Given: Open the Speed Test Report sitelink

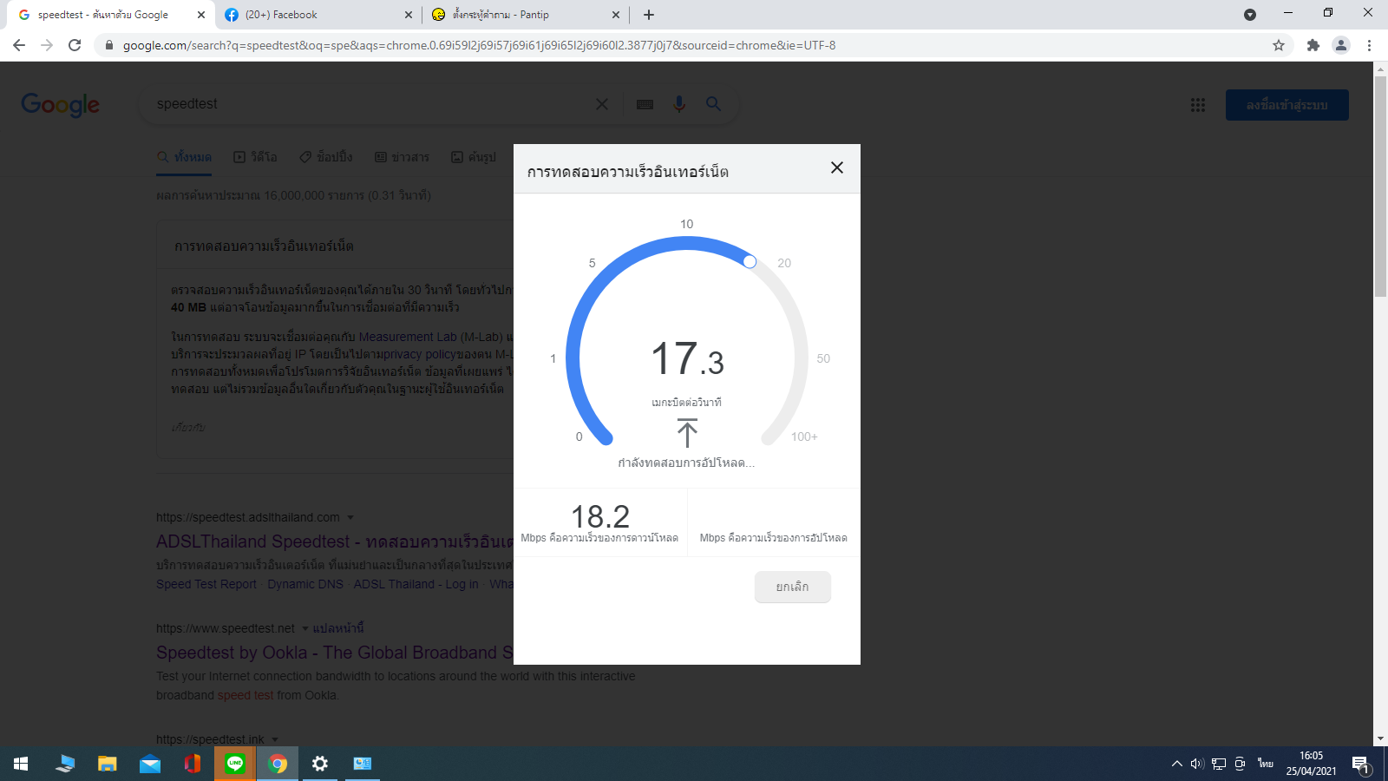Looking at the screenshot, I should (x=206, y=584).
